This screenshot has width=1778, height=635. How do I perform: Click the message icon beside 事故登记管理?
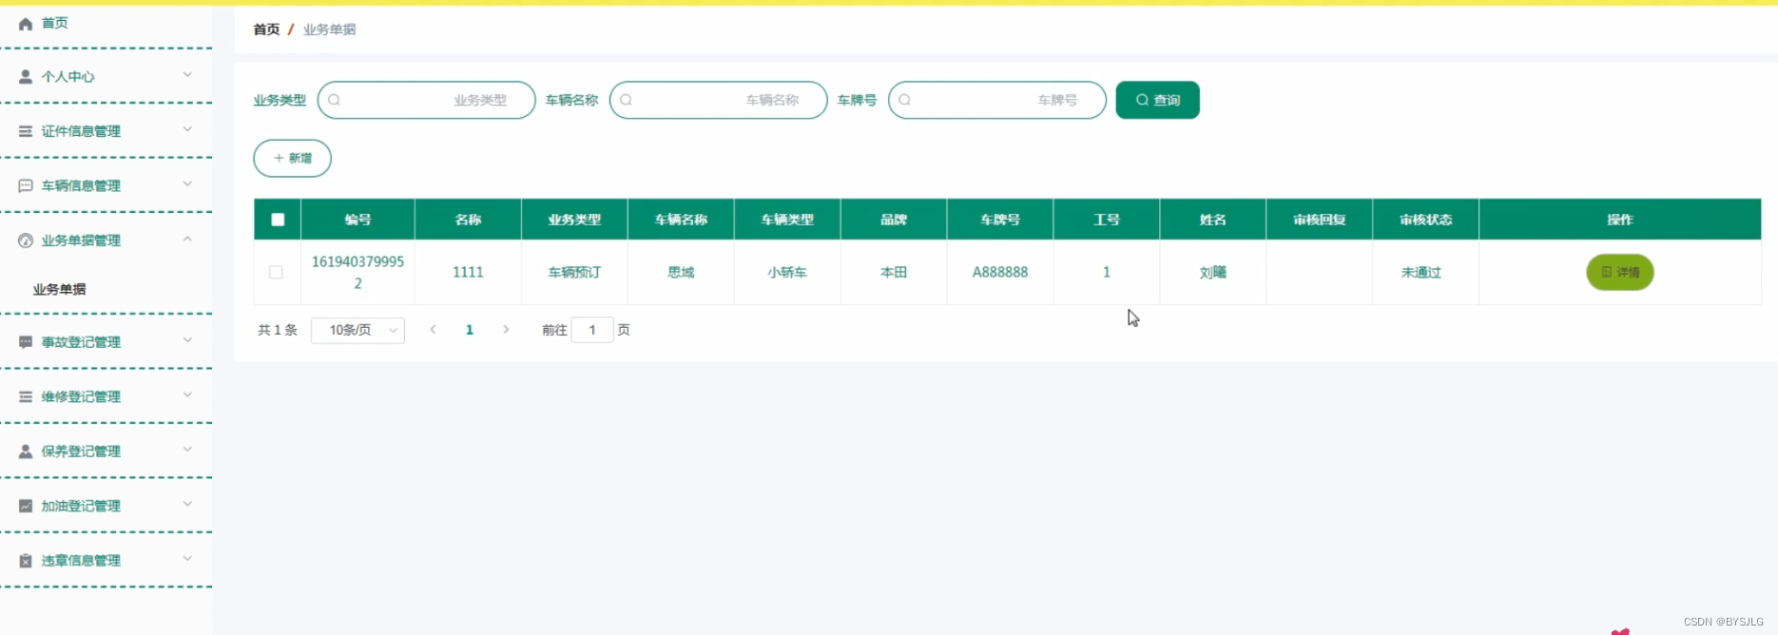(26, 342)
